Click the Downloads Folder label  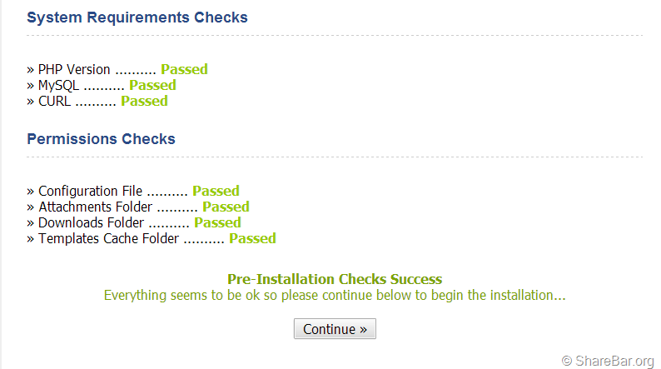pyautogui.click(x=92, y=223)
